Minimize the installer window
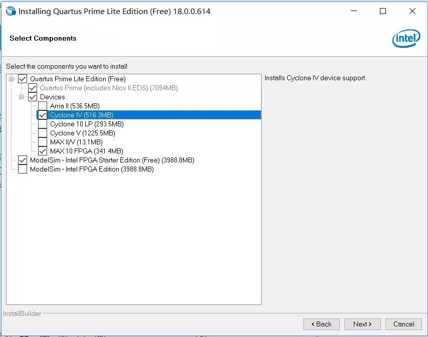This screenshot has width=428, height=337. 354,11
